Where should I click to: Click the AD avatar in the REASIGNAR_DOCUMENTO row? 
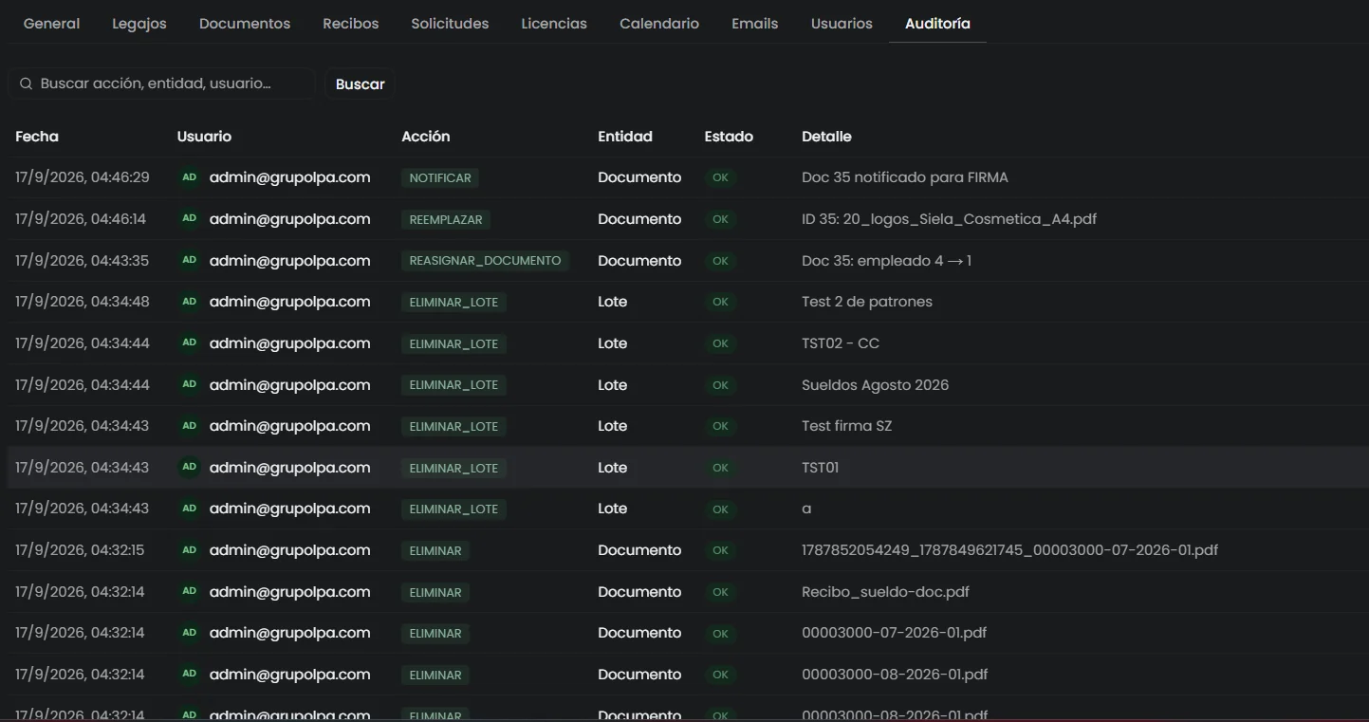[x=189, y=261]
